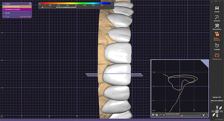Open the Asistente wizard

pyautogui.click(x=217, y=18)
